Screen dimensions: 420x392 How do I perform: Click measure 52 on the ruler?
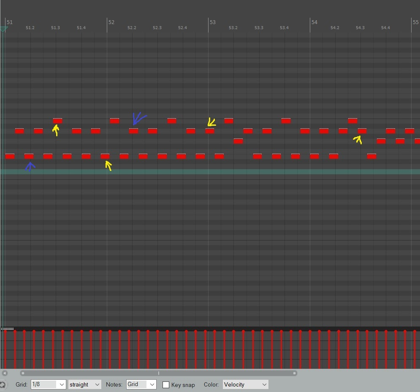click(x=111, y=22)
